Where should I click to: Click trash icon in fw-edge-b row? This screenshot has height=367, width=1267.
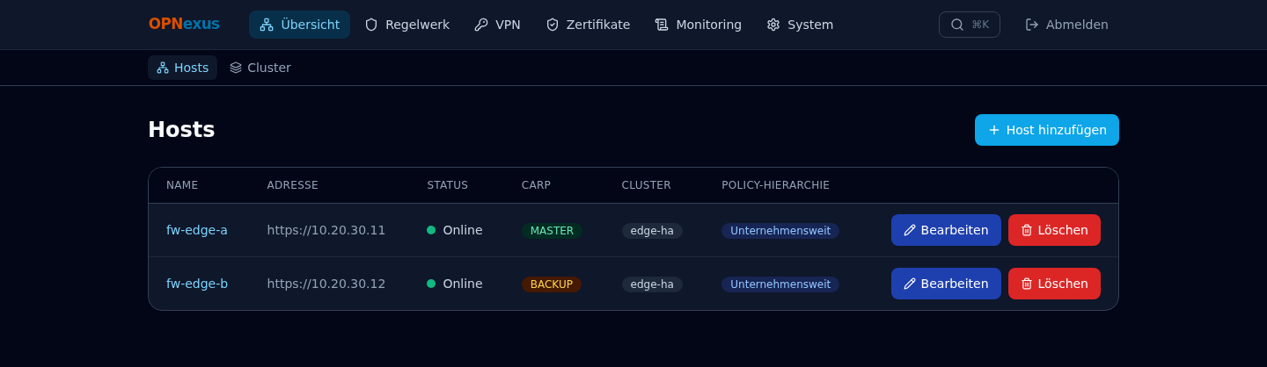1027,284
